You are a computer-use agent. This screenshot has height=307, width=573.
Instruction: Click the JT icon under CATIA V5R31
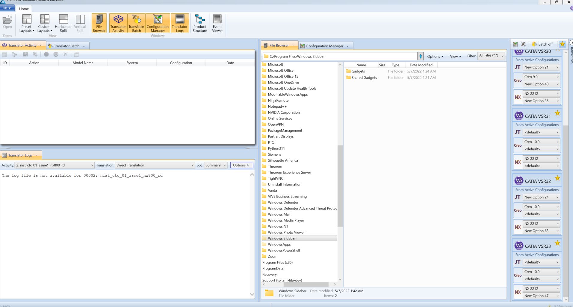point(518,132)
